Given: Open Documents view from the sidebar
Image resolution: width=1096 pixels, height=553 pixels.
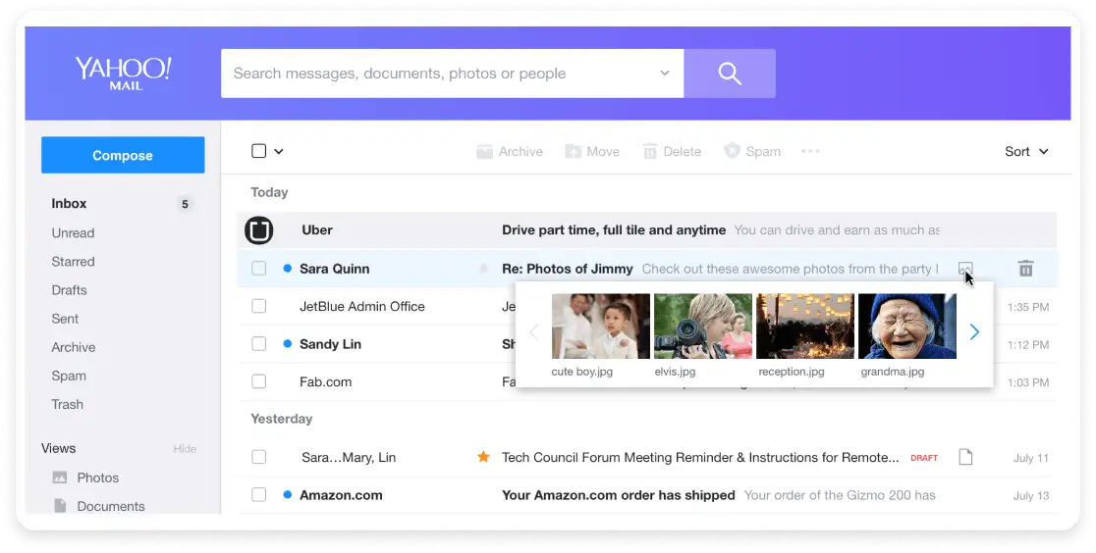Looking at the screenshot, I should coord(99,506).
